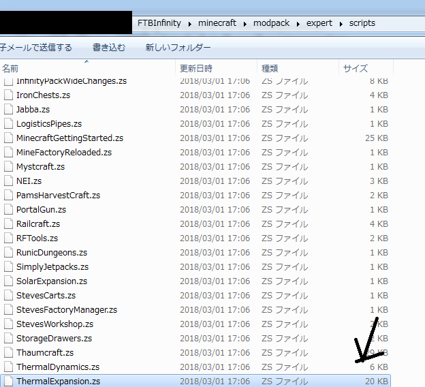
Task: Click the Railcraft.zs file icon
Action: point(8,223)
